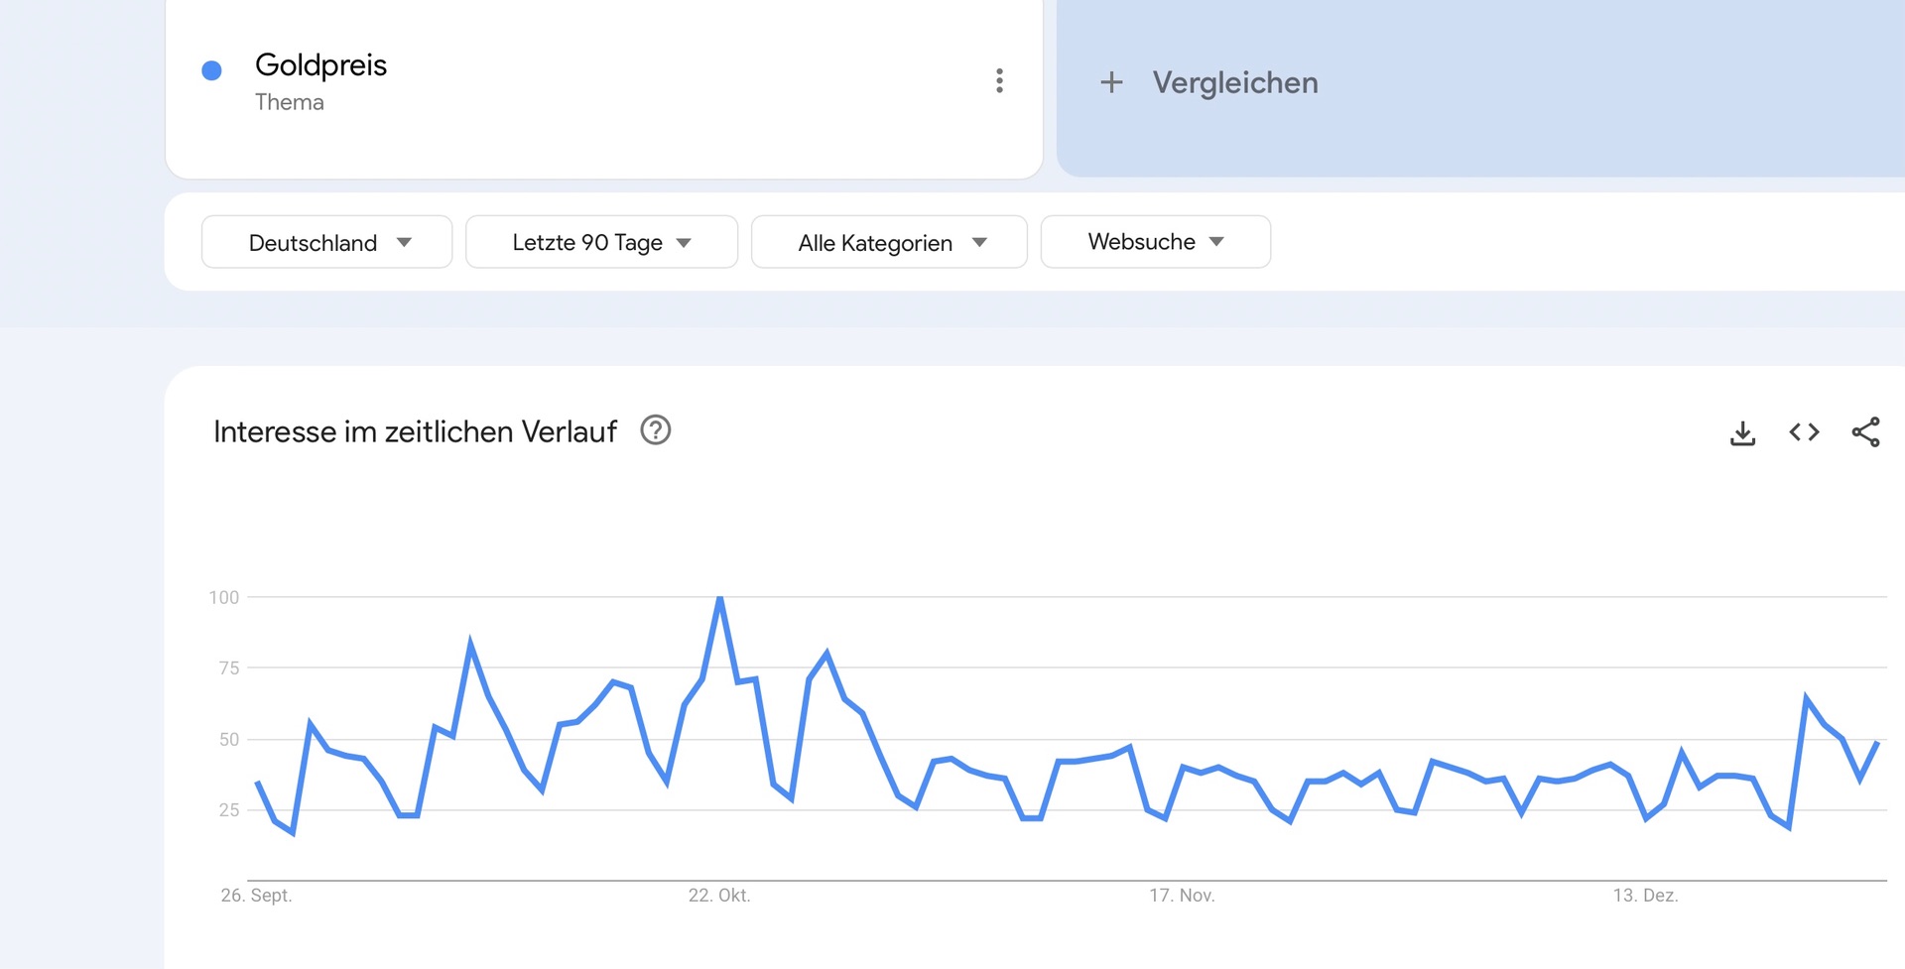This screenshot has width=1905, height=969.
Task: Expand the Letzte 90 Tage time range
Action: (x=601, y=242)
